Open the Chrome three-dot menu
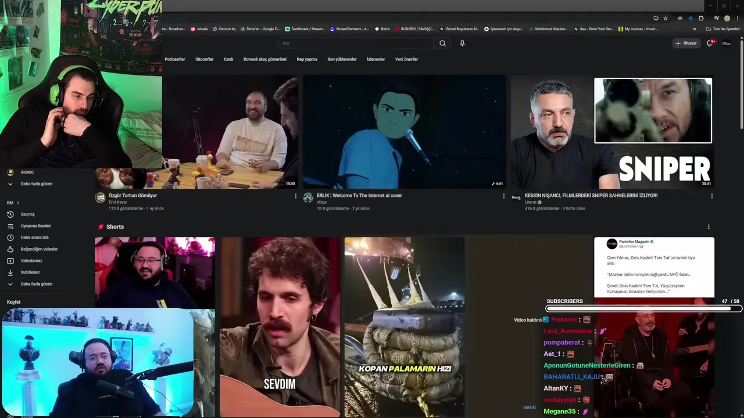 (x=737, y=18)
